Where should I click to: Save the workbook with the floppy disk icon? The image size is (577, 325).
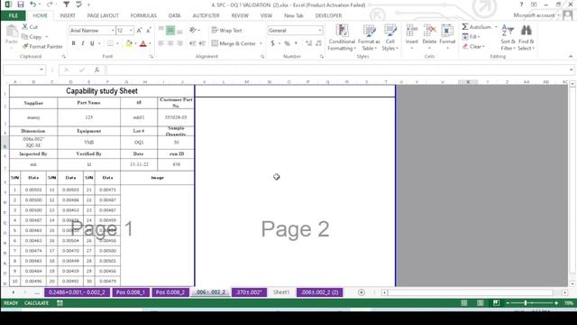(21, 5)
